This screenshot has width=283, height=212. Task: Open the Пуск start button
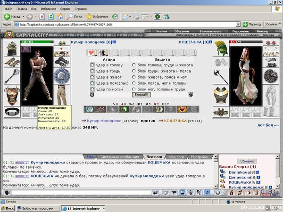[x=8, y=209]
